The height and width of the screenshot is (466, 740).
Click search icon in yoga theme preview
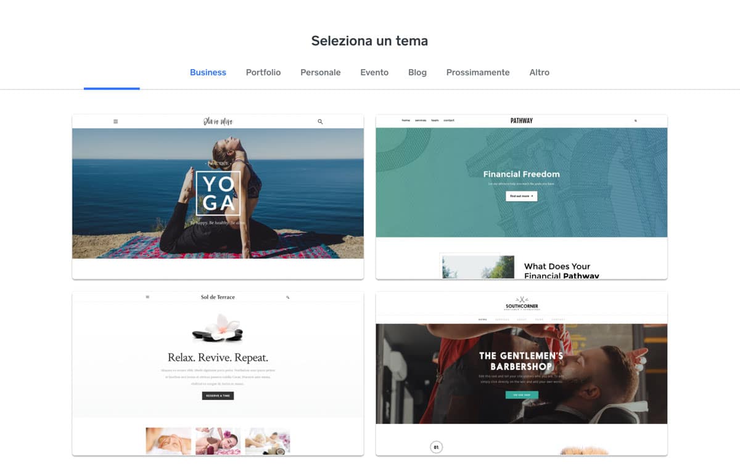(320, 121)
